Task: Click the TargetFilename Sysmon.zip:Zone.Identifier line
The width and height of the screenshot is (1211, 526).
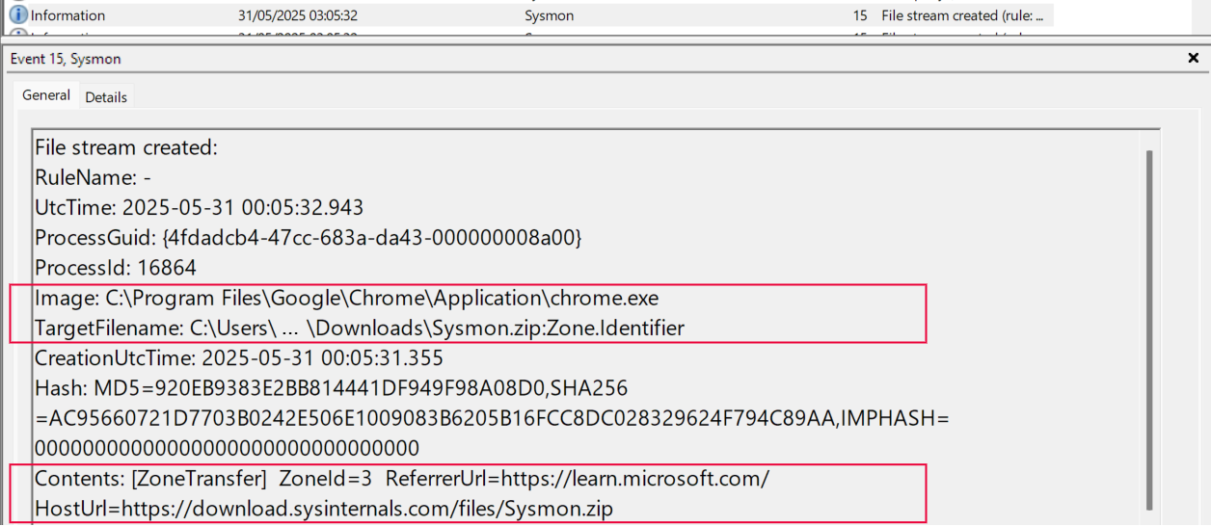Action: pyautogui.click(x=360, y=328)
